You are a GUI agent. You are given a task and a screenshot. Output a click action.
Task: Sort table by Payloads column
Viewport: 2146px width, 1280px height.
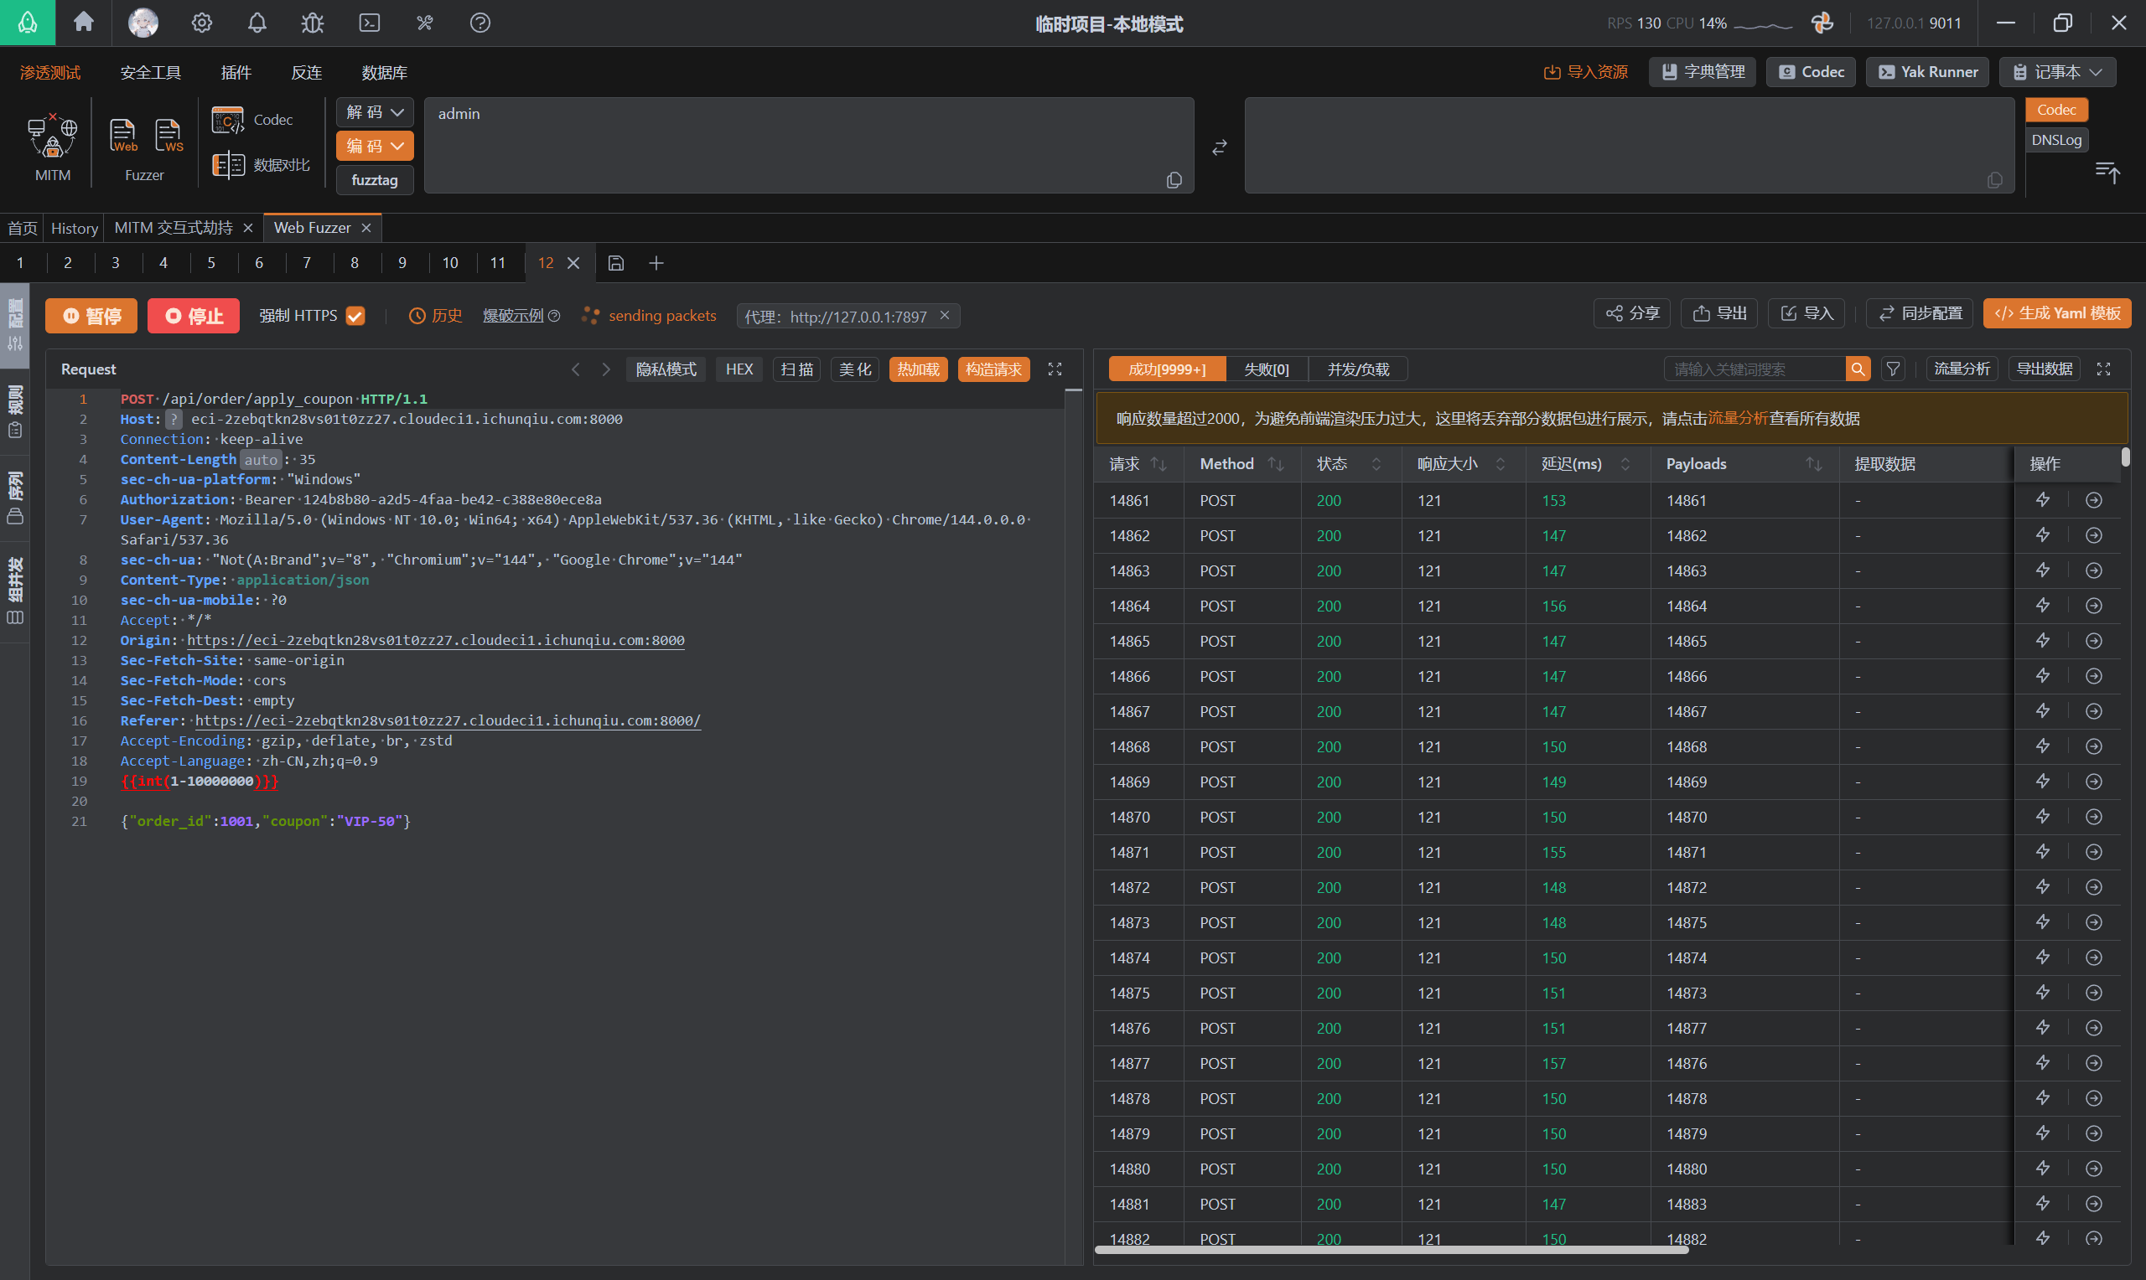click(1814, 464)
